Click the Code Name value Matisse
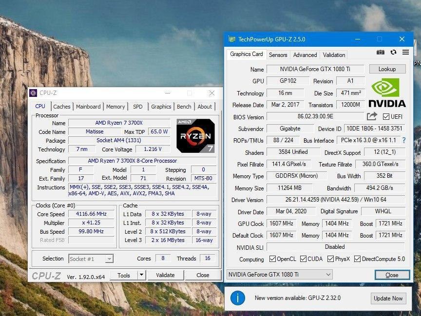This screenshot has width=421, height=316. click(x=95, y=131)
